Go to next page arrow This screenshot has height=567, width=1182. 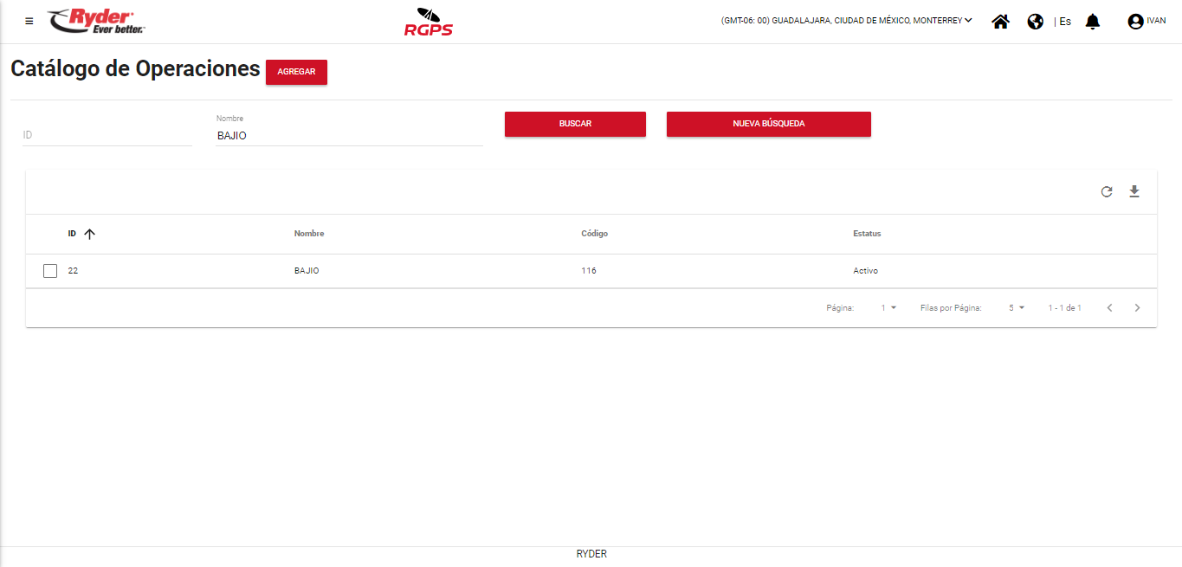1137,308
